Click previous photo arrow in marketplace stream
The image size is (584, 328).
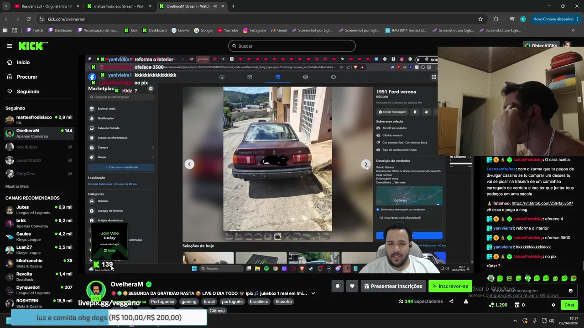[189, 164]
